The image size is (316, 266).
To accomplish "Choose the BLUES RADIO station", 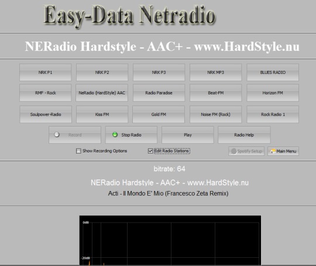I will [x=273, y=72].
